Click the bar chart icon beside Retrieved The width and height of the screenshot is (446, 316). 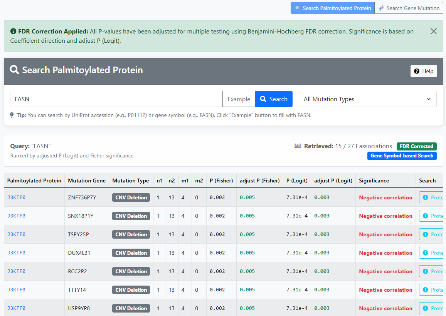(298, 146)
